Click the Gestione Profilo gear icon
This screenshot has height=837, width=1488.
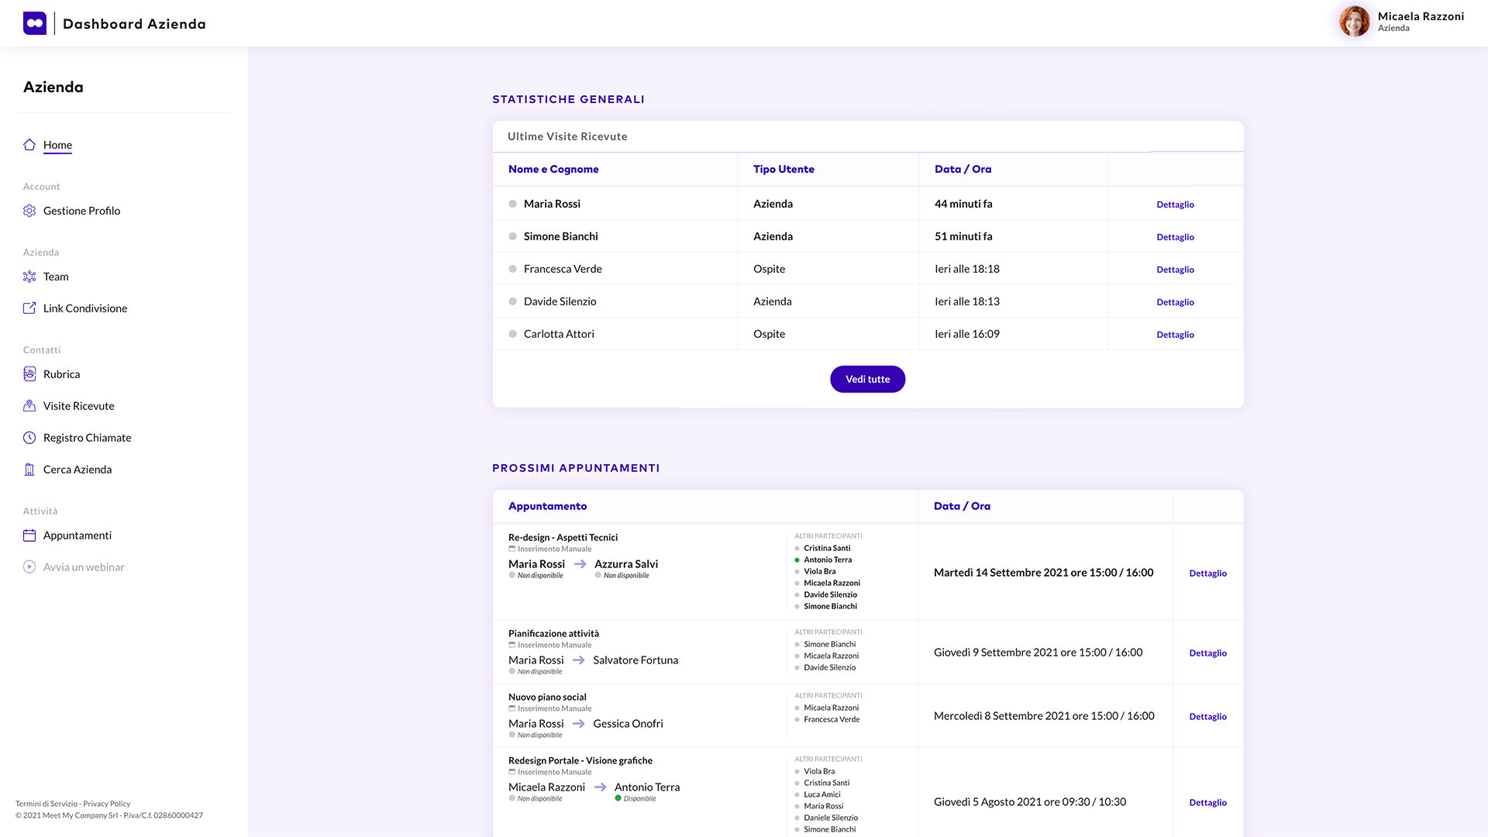point(29,211)
